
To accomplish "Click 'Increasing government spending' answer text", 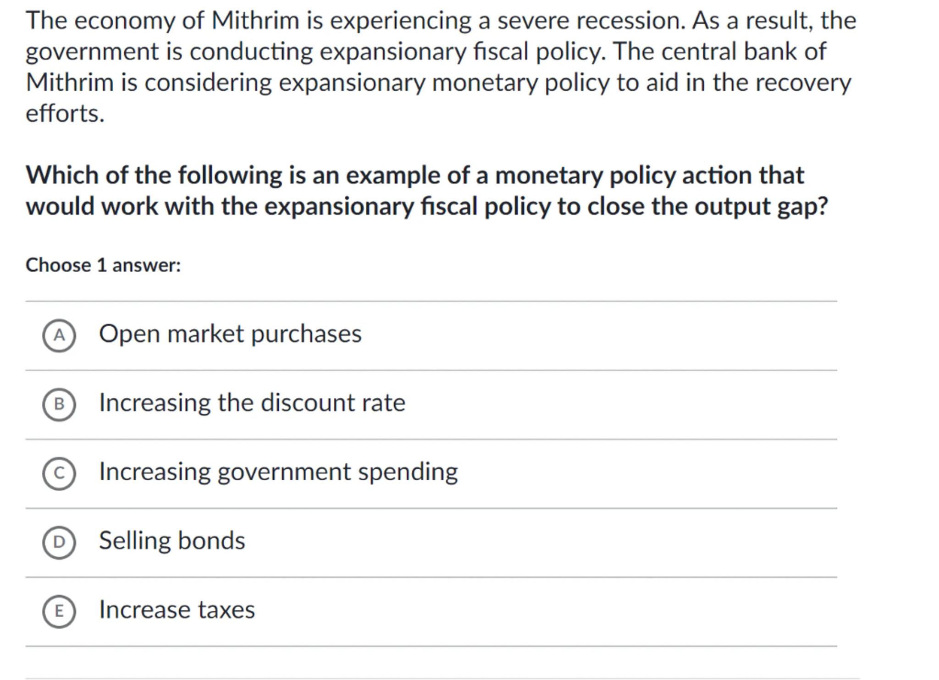I will 278,472.
